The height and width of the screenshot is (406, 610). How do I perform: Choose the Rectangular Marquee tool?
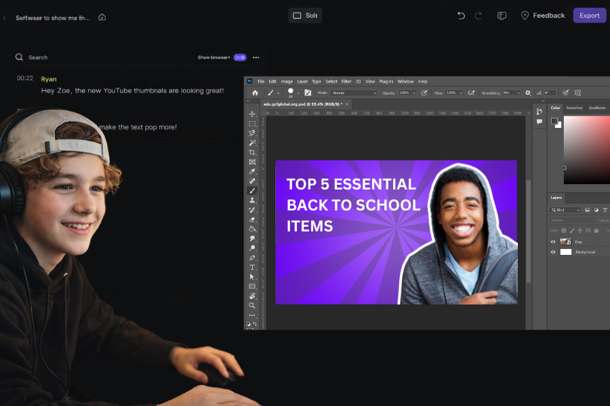pos(252,124)
